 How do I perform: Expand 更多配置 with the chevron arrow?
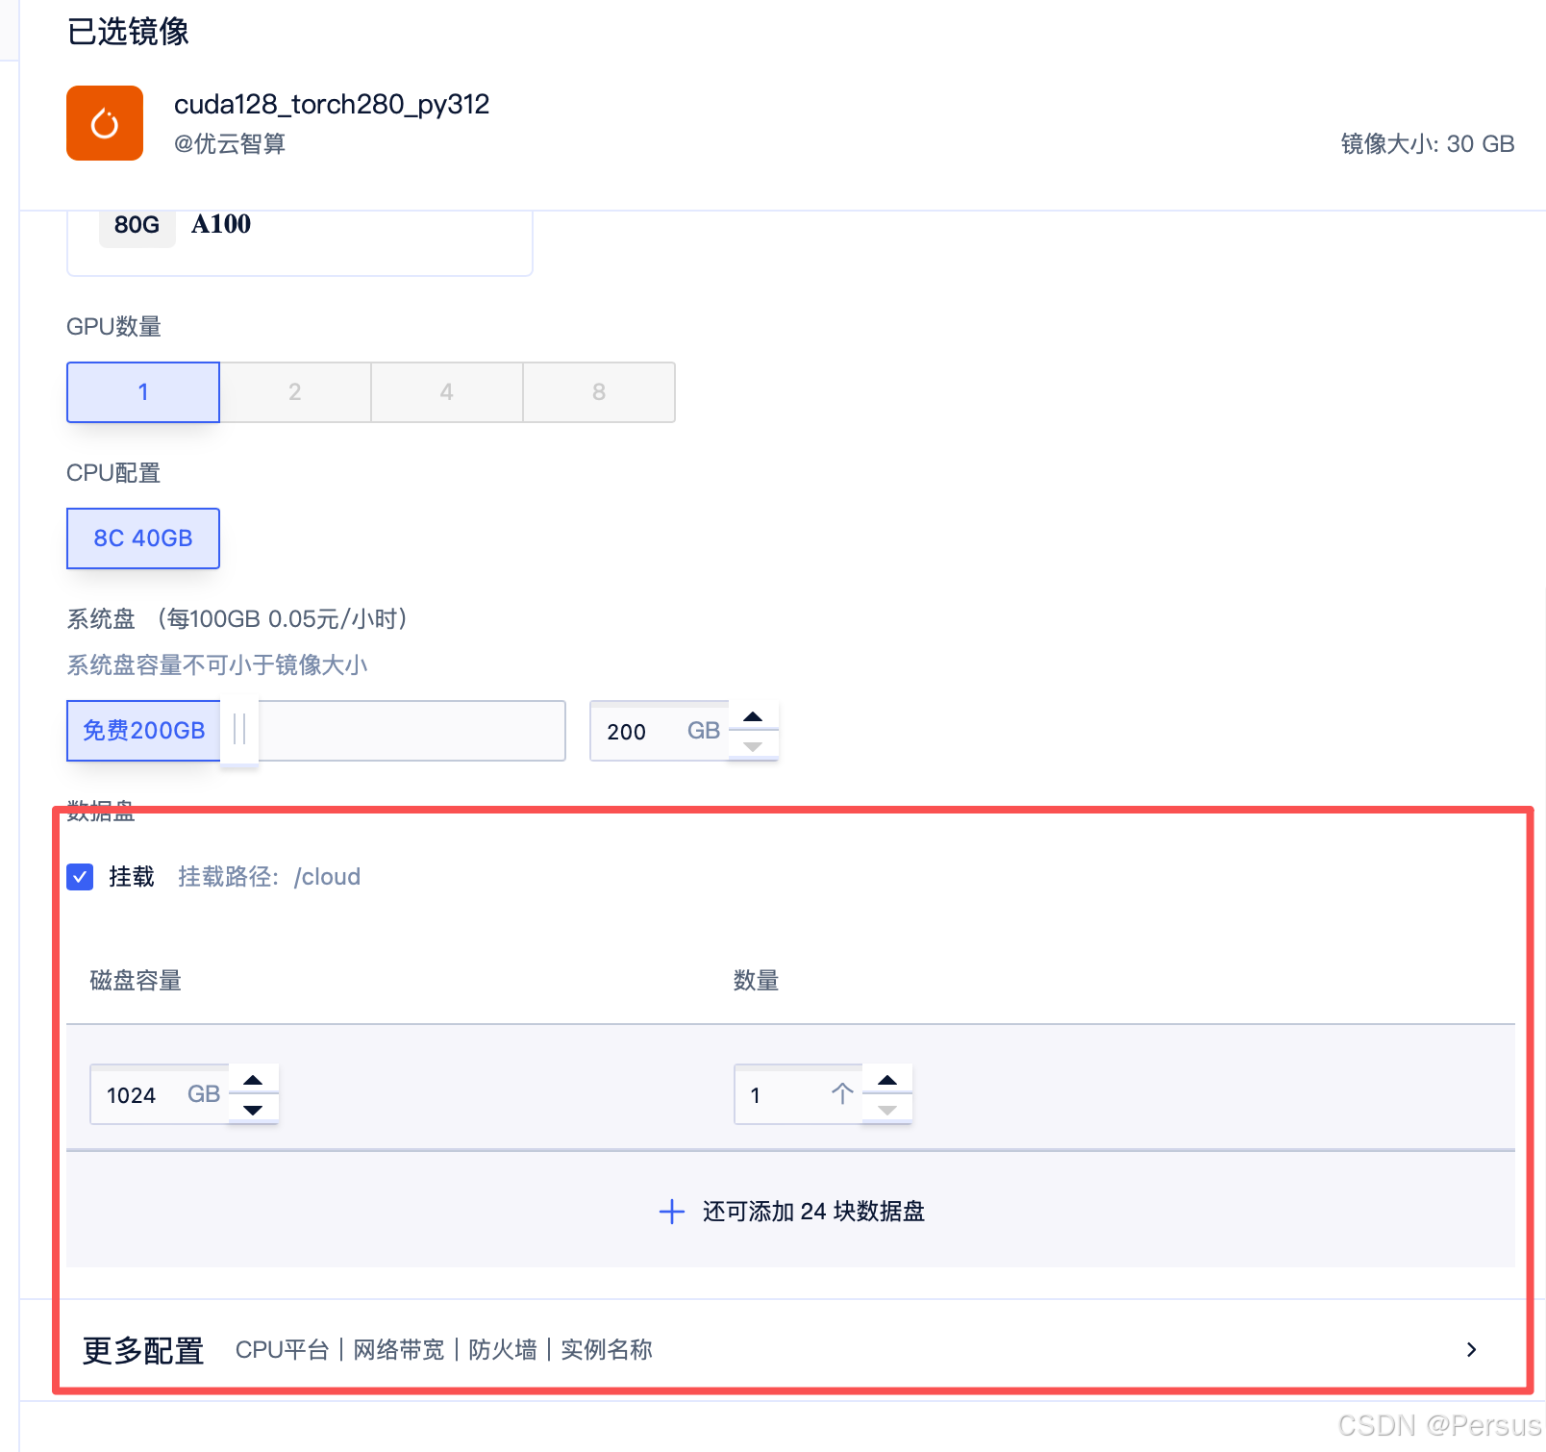coord(1471,1350)
